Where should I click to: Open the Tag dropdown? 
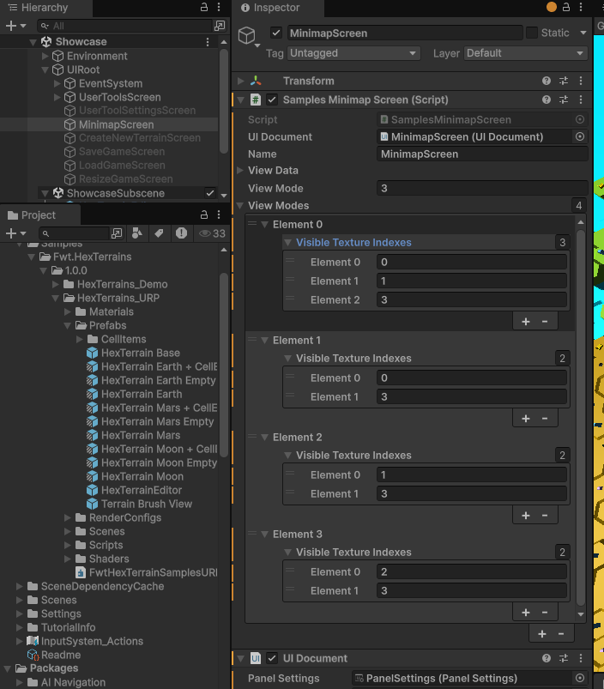tap(353, 53)
